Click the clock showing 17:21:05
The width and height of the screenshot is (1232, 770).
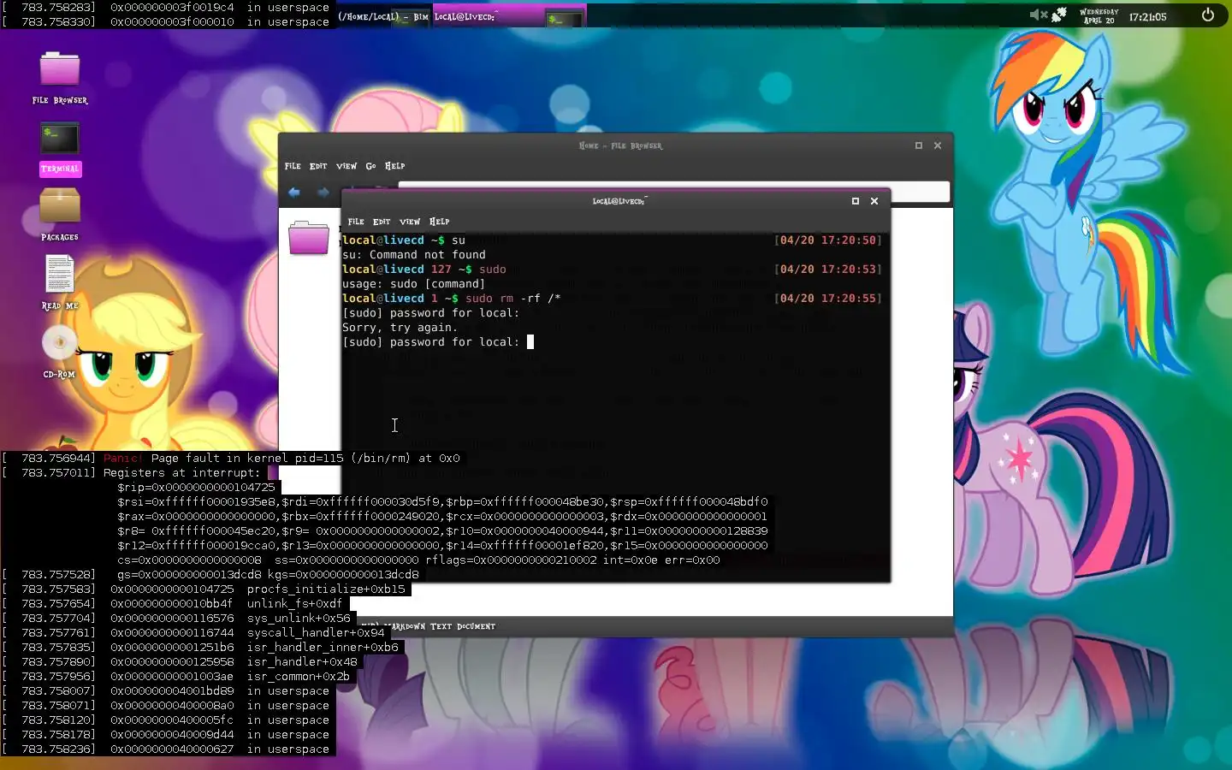1147,17
